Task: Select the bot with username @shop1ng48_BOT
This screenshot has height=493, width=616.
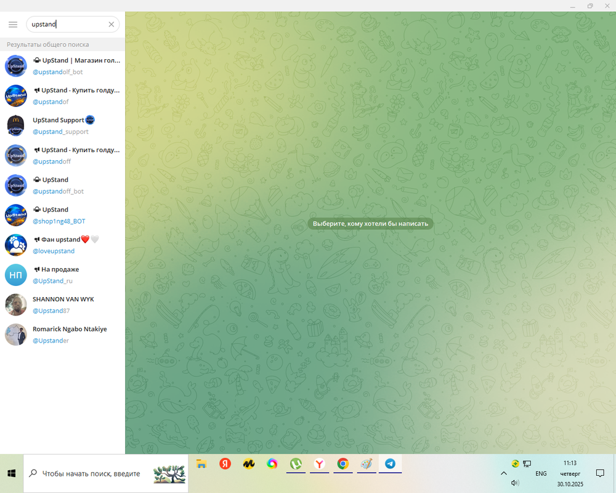Action: [x=62, y=216]
